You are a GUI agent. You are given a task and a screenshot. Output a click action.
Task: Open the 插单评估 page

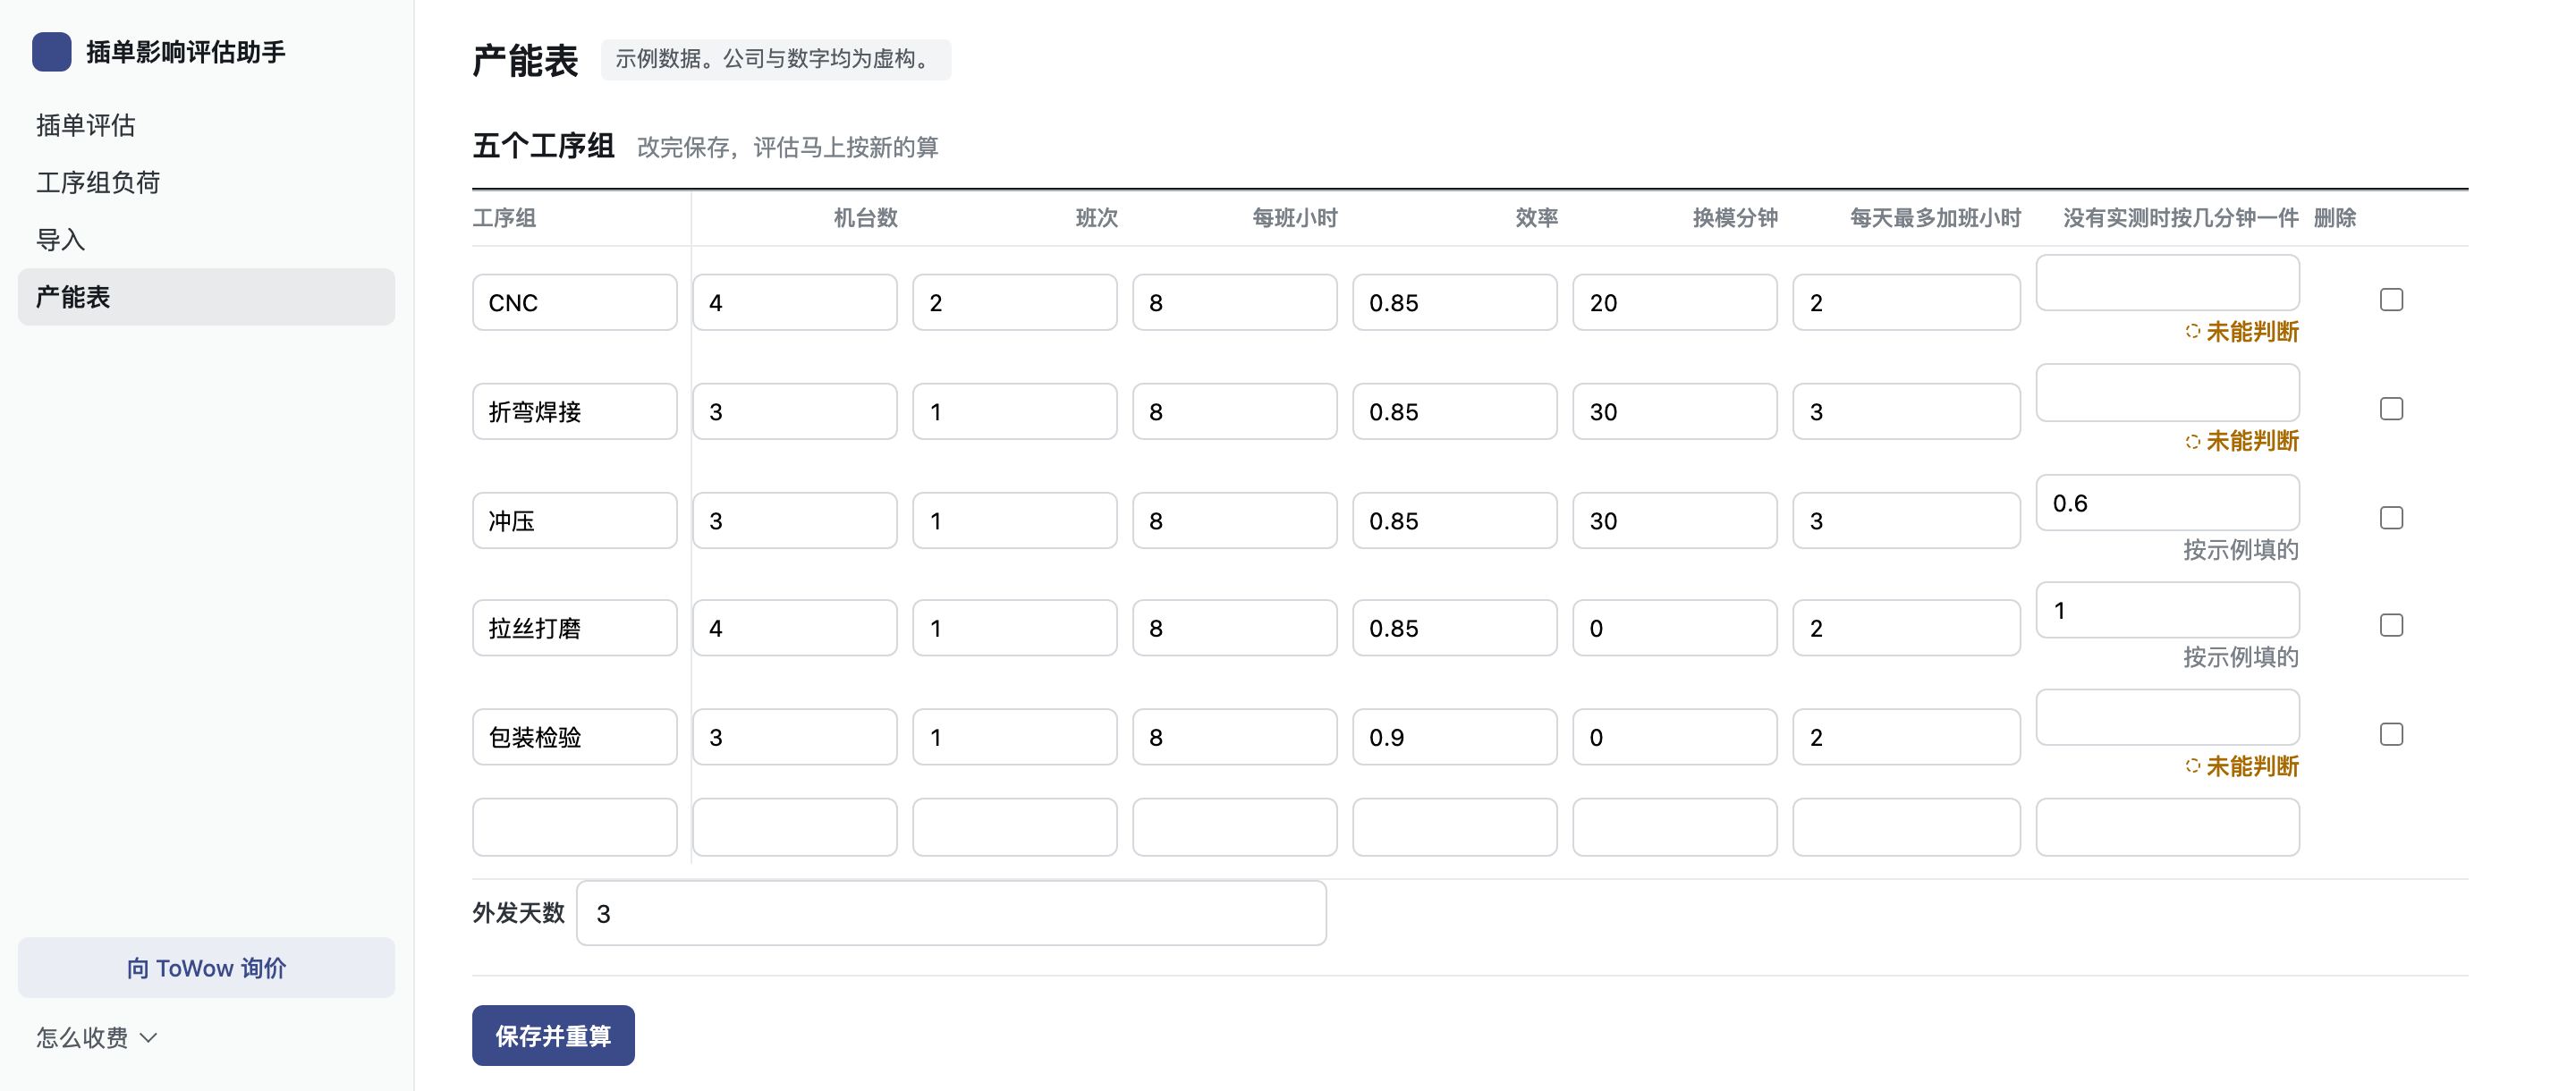(206, 125)
